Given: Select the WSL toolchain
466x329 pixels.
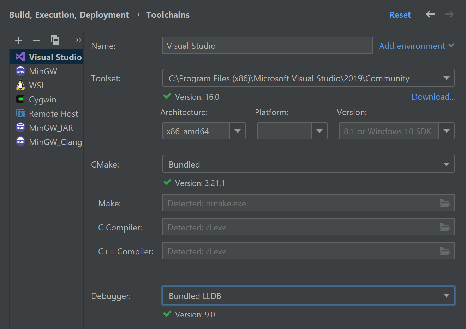Looking at the screenshot, I should (x=47, y=85).
